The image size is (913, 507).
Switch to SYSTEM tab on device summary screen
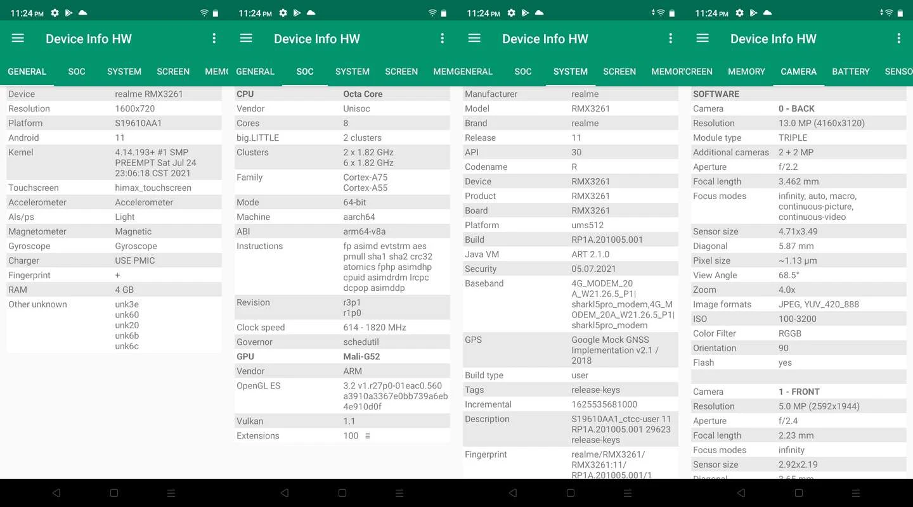click(x=124, y=72)
